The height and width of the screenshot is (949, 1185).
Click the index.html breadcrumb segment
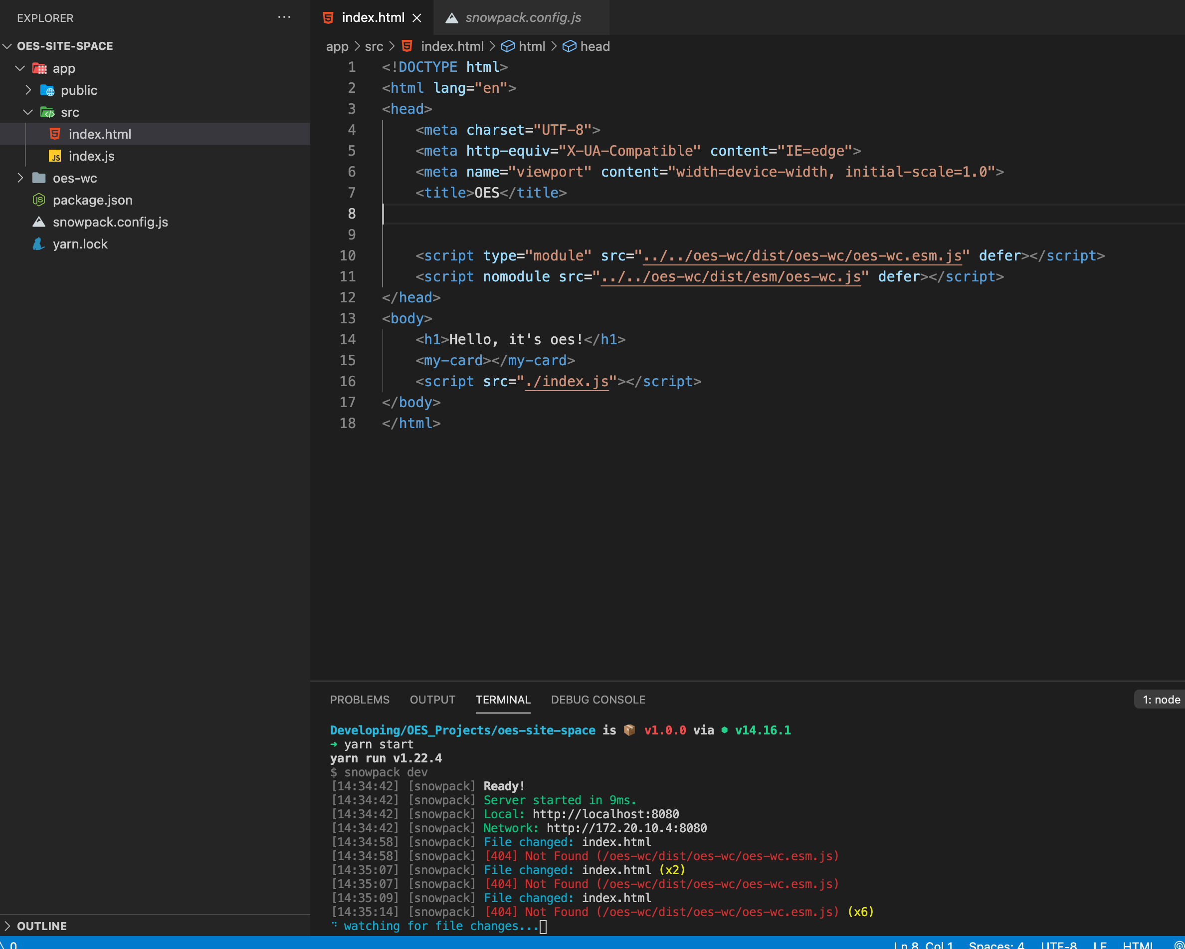pyautogui.click(x=452, y=46)
